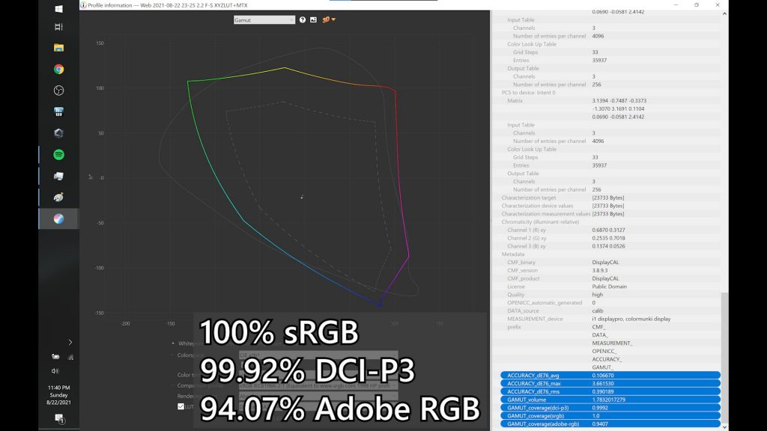This screenshot has width=767, height=431.
Task: Click the vertical scrollbar thumb in the info panel
Action: (x=724, y=357)
